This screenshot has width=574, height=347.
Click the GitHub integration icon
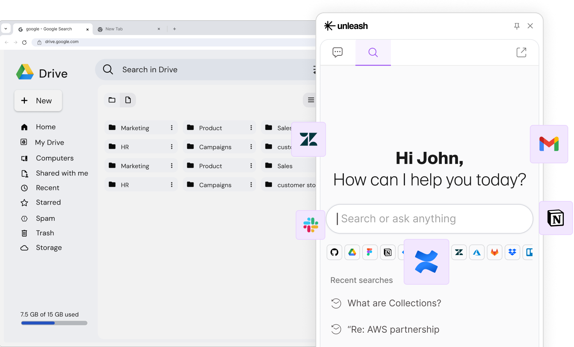pyautogui.click(x=334, y=252)
